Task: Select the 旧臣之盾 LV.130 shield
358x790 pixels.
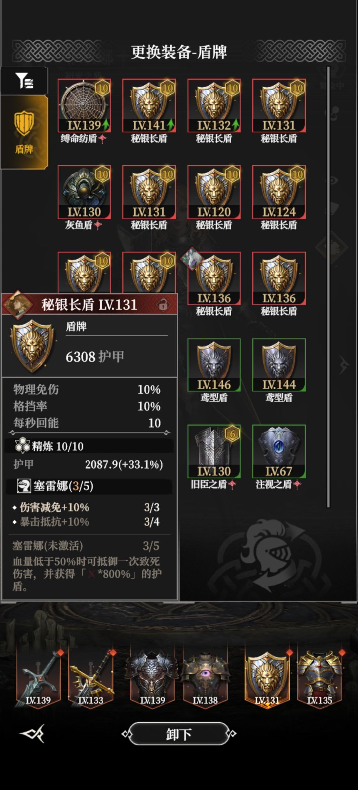Action: [214, 451]
